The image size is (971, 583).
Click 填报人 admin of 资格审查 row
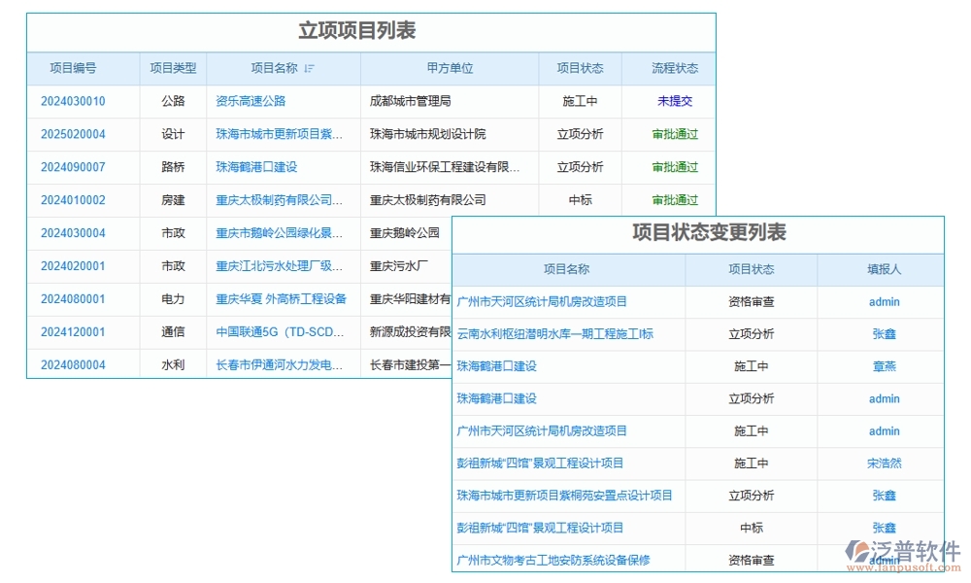[882, 301]
